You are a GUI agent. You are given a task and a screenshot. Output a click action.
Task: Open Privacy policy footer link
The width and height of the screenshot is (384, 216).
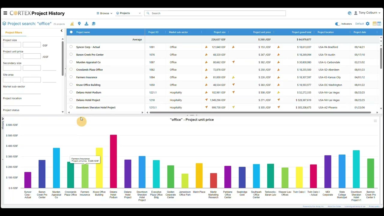(374, 206)
